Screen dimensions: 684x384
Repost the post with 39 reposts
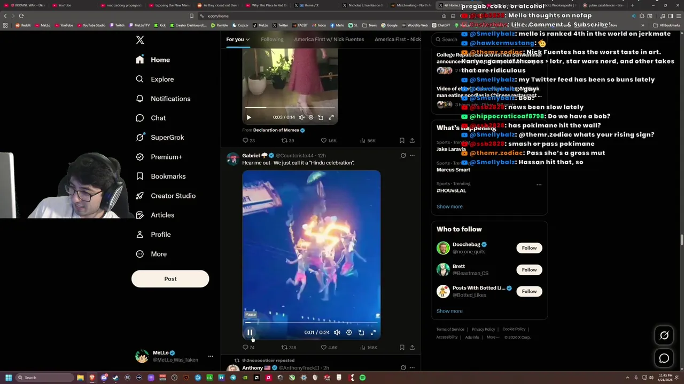click(288, 140)
